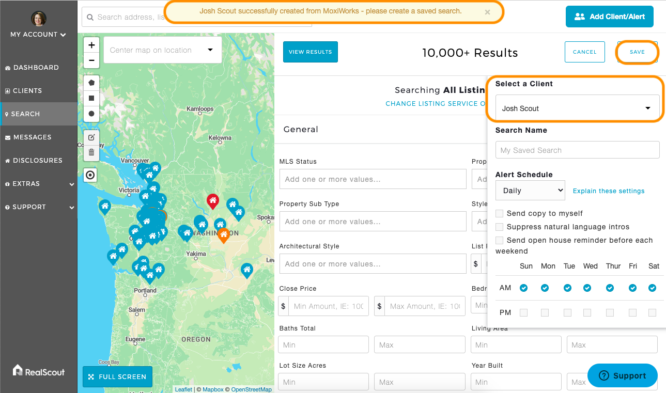Image resolution: width=666 pixels, height=393 pixels.
Task: Check Tuesday PM alert
Action: click(567, 312)
